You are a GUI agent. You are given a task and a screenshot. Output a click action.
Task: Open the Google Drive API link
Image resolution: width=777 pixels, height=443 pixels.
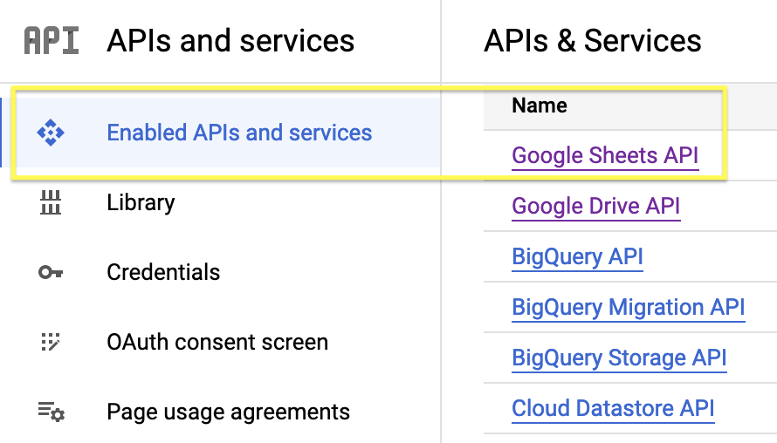point(595,207)
